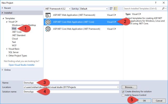Click the ASP.NET Web Application (.NET Framework) icon
The height and width of the screenshot is (104, 168).
pos(48,15)
